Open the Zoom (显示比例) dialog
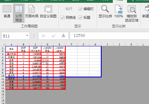The width and height of the screenshot is (149, 104). pos(105,12)
